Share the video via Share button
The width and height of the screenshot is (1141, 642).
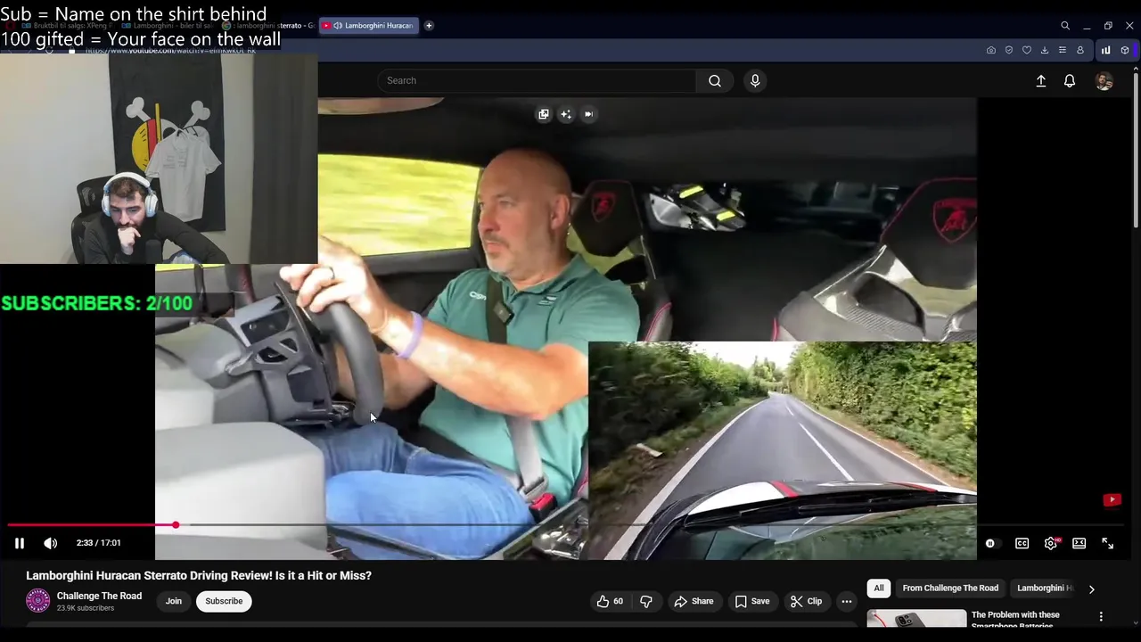click(694, 601)
